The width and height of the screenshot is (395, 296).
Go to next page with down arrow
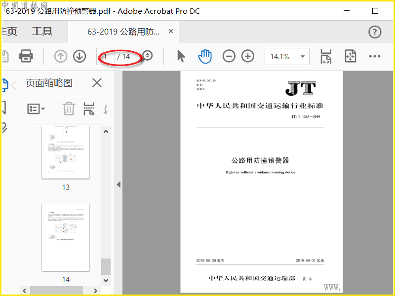click(x=79, y=56)
